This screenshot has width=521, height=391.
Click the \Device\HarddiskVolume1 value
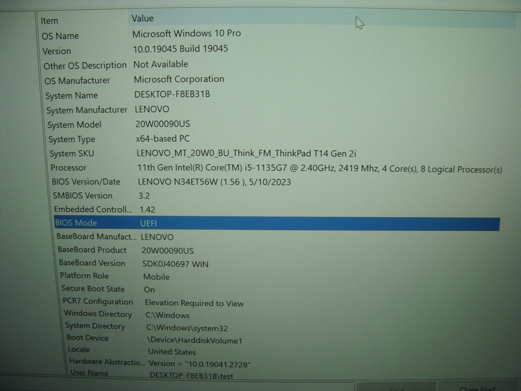click(x=195, y=340)
